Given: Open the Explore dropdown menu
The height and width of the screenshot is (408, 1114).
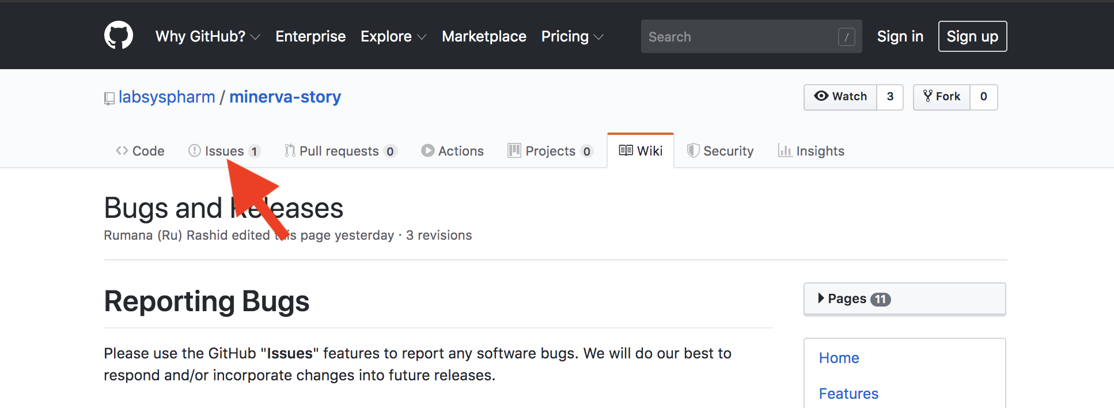Looking at the screenshot, I should point(393,36).
